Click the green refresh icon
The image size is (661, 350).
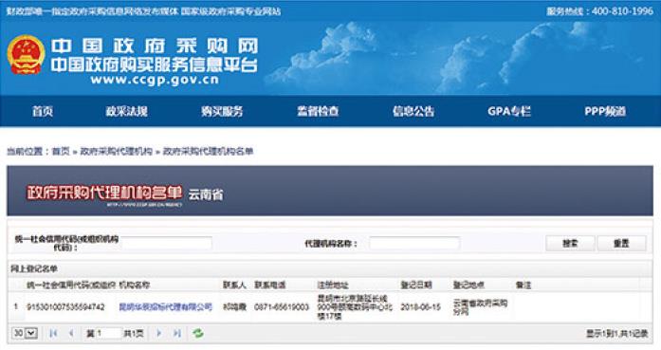(197, 333)
